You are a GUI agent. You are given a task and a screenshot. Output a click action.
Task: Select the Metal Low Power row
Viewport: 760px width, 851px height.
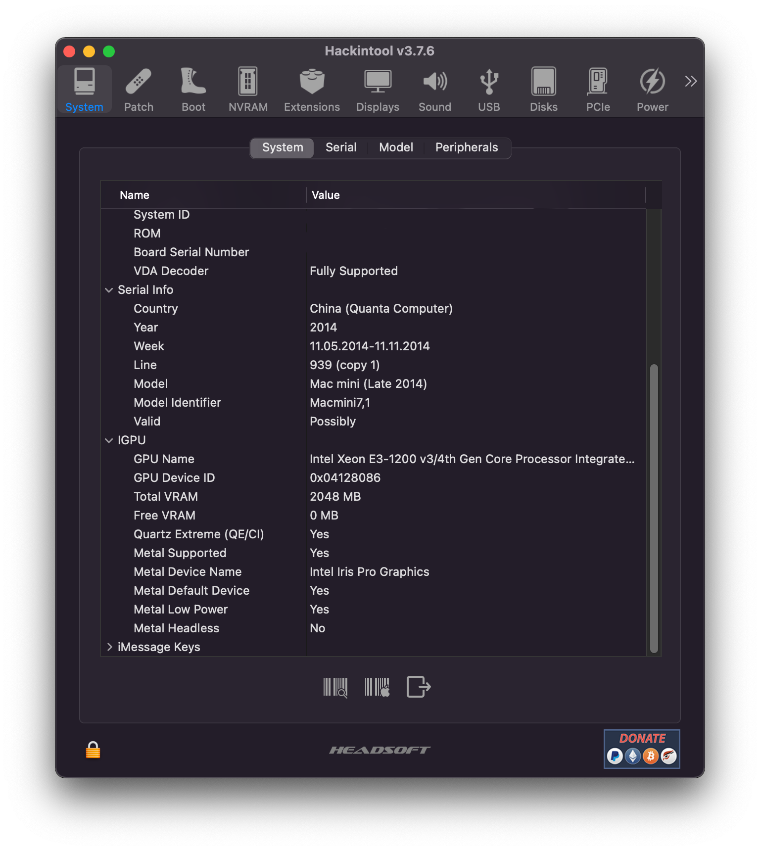point(374,610)
